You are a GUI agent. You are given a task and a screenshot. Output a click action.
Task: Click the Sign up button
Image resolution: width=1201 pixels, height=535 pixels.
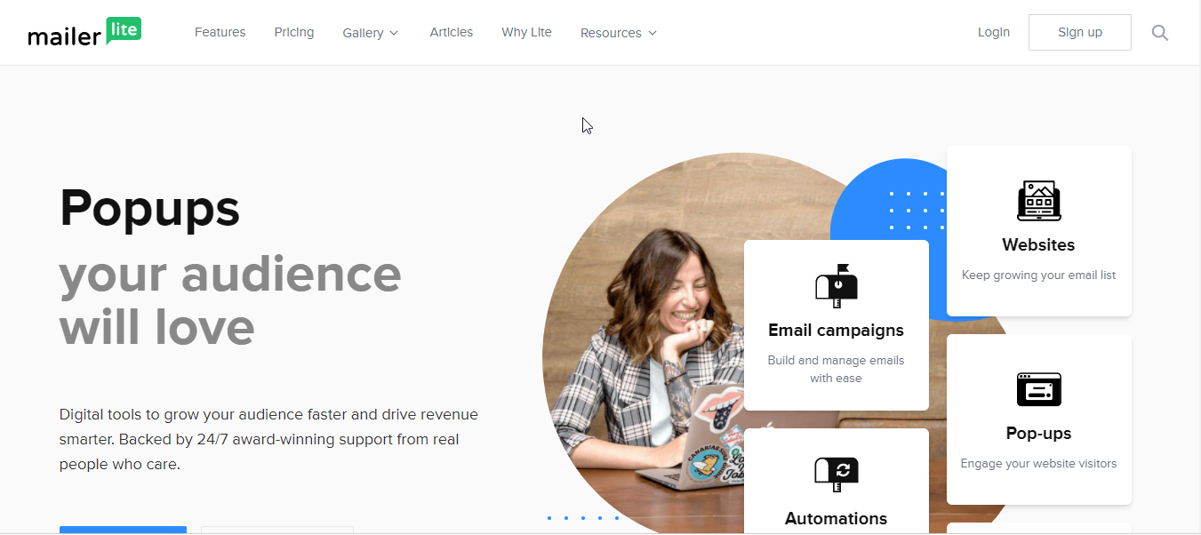point(1079,32)
